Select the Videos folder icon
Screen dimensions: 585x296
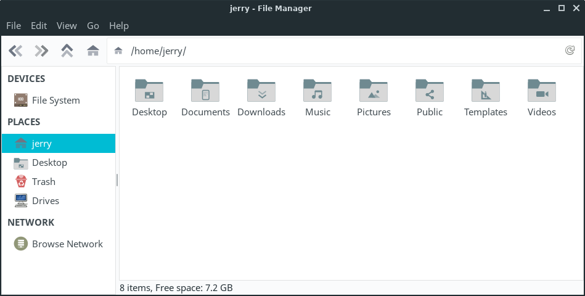click(542, 91)
